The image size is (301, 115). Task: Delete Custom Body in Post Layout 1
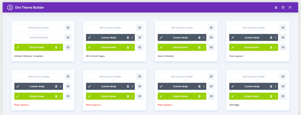(271, 37)
